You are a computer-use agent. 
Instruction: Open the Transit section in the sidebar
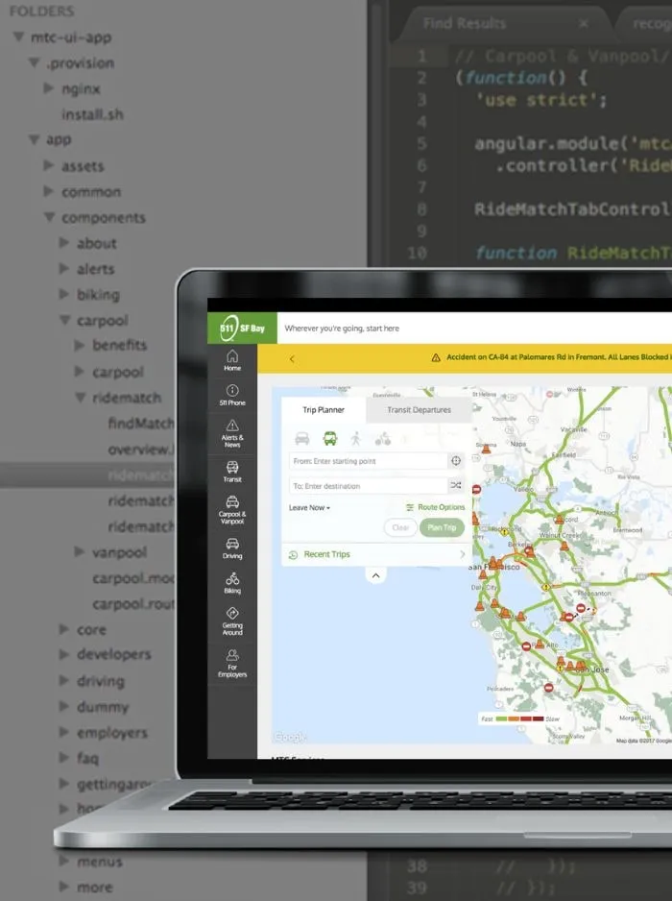232,472
